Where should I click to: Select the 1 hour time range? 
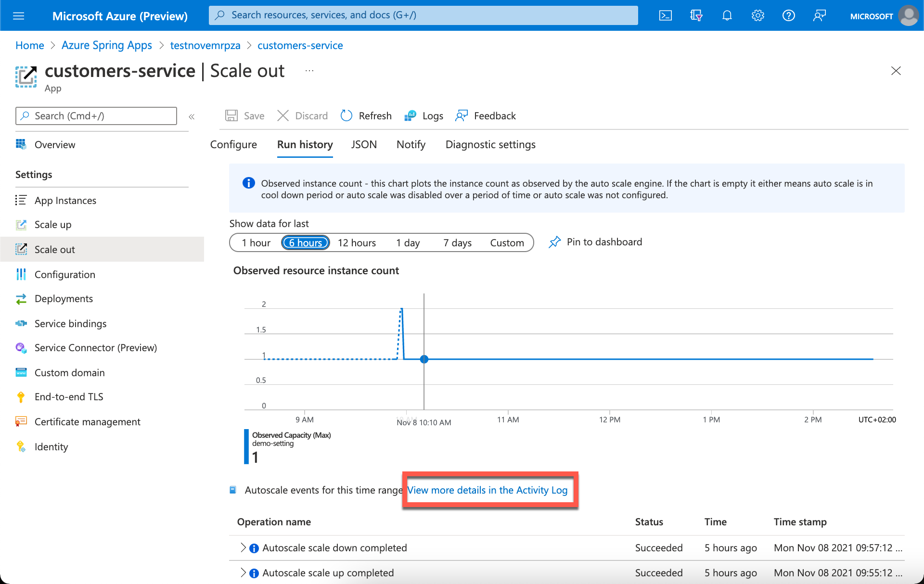(256, 242)
